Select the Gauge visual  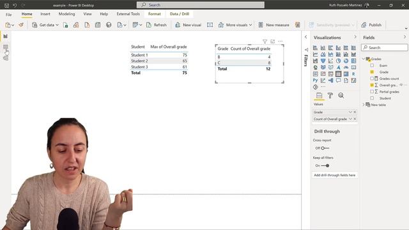click(x=346, y=67)
